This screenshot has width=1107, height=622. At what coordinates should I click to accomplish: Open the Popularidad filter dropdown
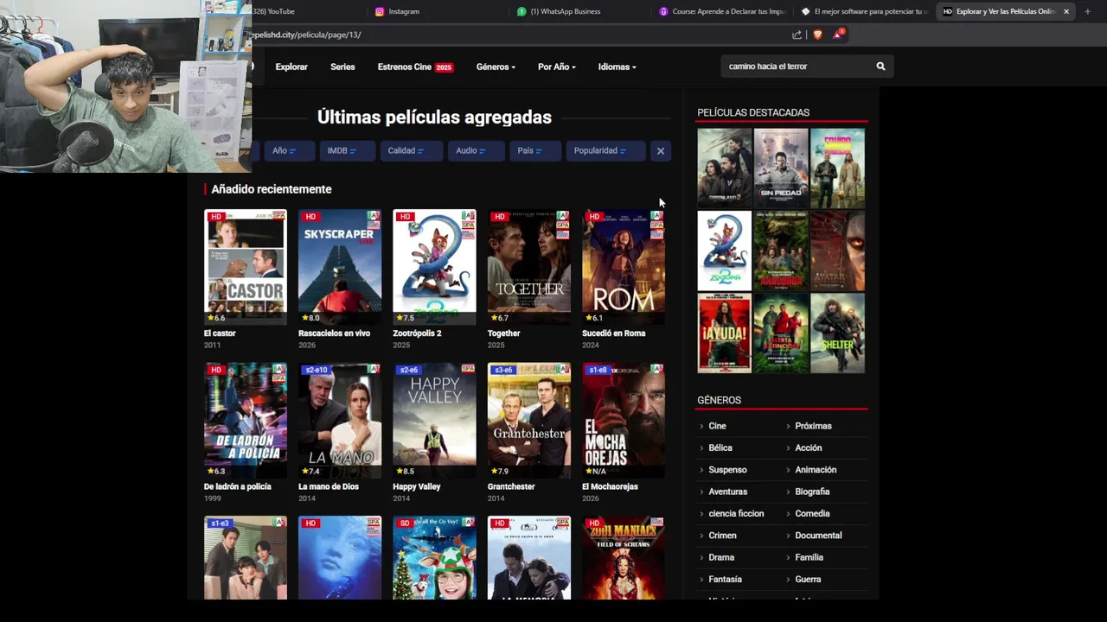(x=605, y=151)
